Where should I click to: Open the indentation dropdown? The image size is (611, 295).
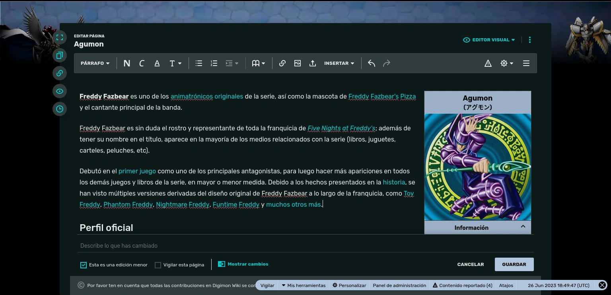click(232, 63)
